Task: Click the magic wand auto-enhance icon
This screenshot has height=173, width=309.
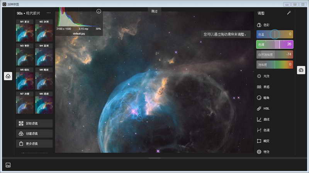Action: 289,13
